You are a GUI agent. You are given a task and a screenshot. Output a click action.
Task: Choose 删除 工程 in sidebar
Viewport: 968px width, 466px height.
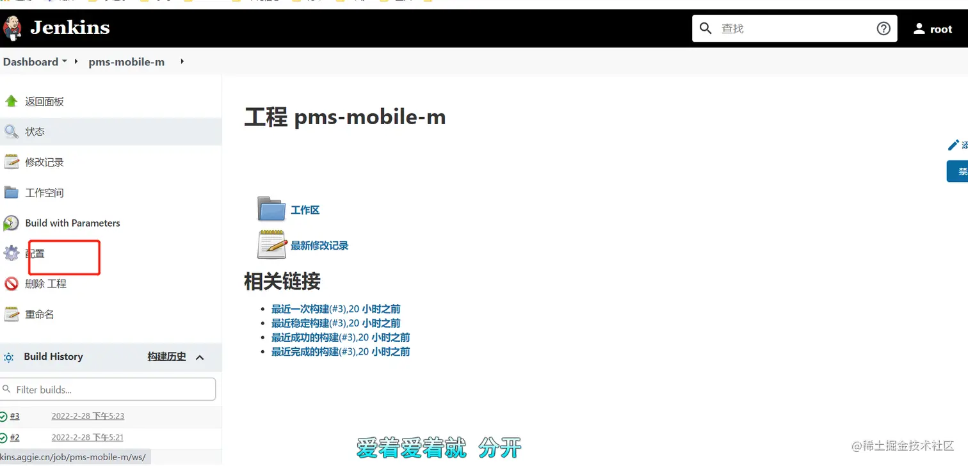pos(45,284)
